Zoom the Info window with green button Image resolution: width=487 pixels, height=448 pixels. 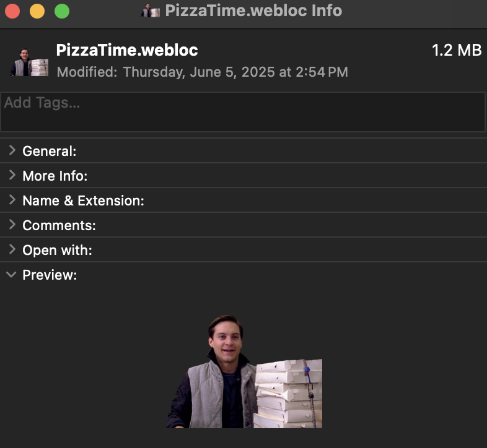(62, 11)
